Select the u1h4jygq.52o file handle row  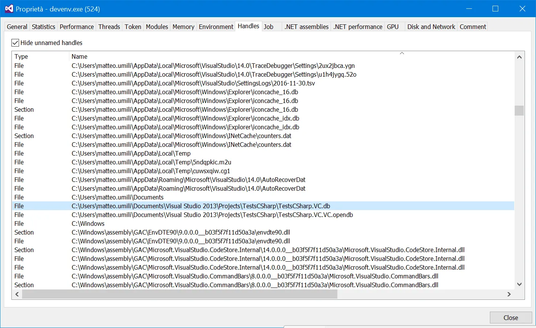(263, 74)
